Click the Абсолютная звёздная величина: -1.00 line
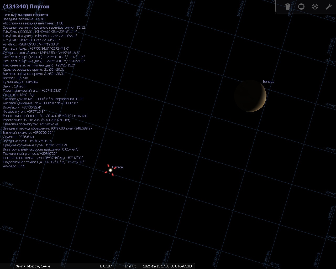Screen dimensions: 336x269 click(x=33, y=23)
